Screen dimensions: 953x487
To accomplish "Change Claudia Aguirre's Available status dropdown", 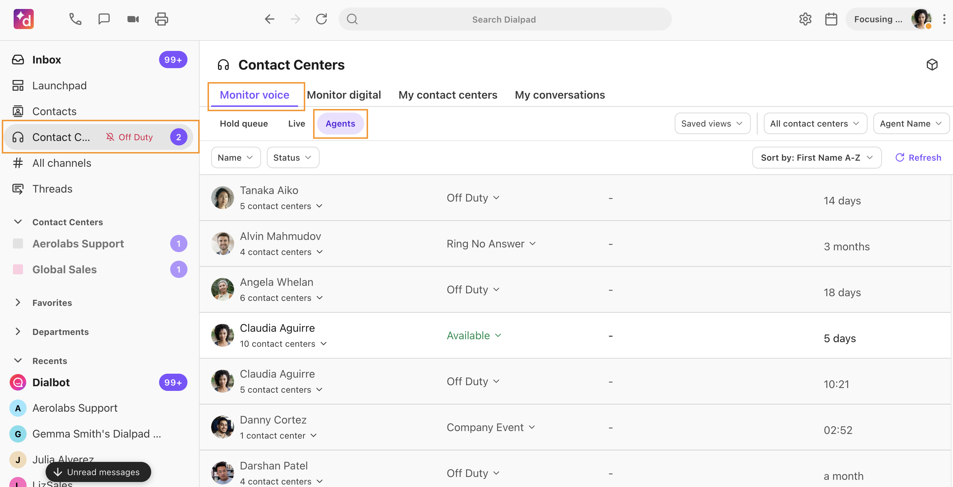I will [474, 336].
